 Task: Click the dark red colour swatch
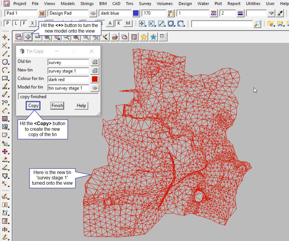pos(95,79)
